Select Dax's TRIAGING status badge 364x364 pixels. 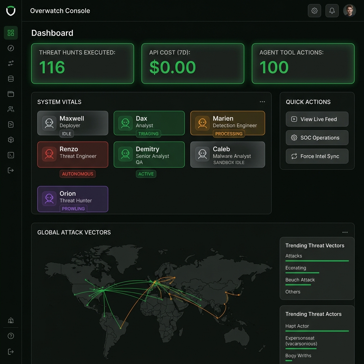point(148,134)
